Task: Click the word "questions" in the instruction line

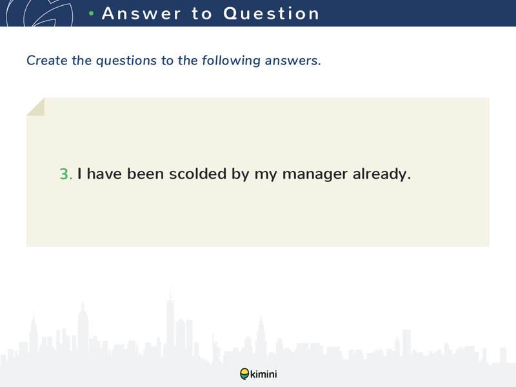Action: pos(126,61)
